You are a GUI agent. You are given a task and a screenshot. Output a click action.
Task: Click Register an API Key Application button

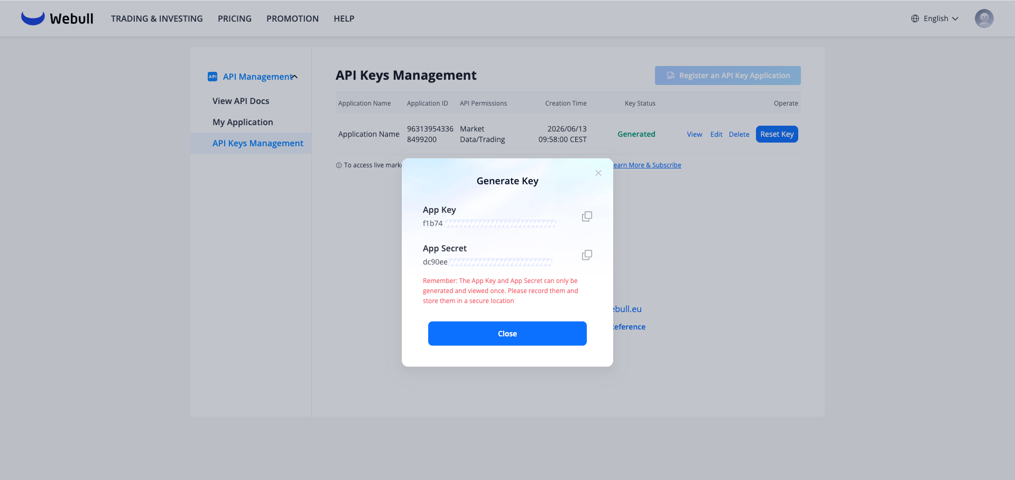point(728,76)
